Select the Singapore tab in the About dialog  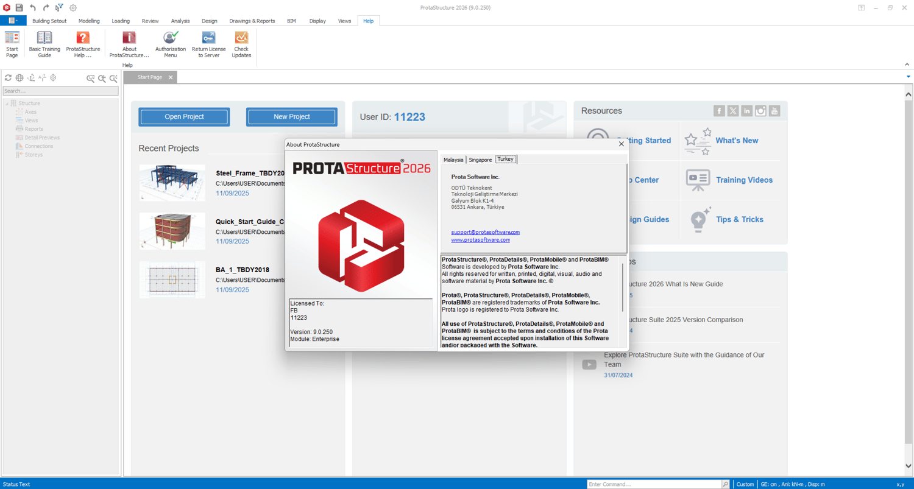click(480, 160)
